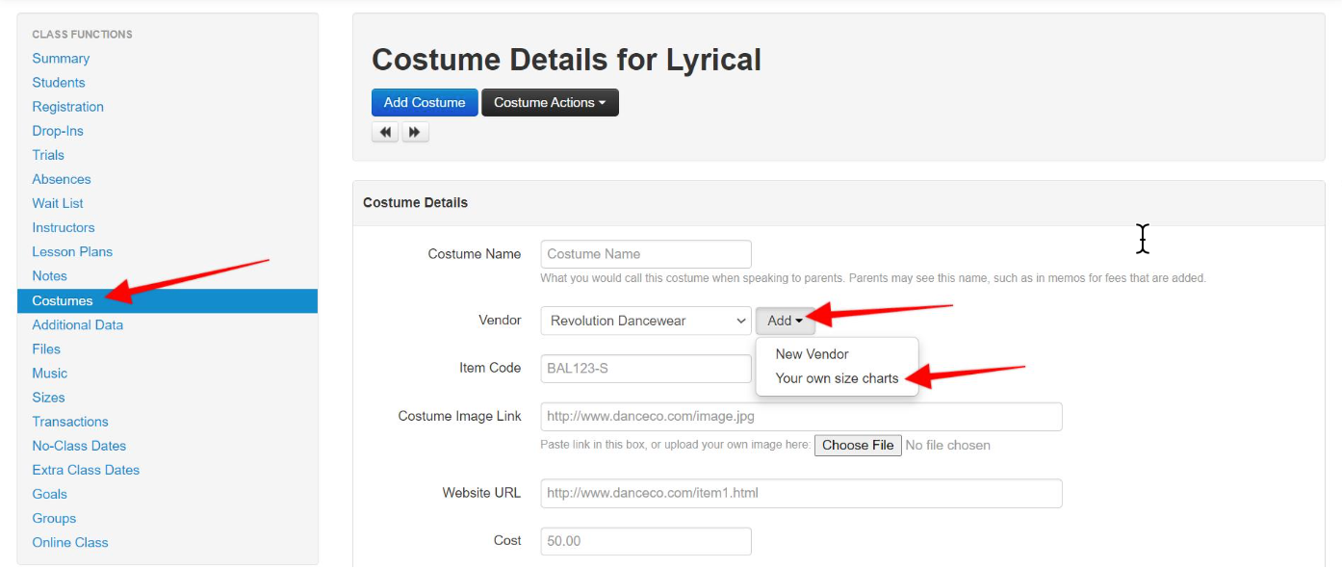Go to the next costume with fast-forward icon
Image resolution: width=1342 pixels, height=568 pixels.
pos(415,132)
